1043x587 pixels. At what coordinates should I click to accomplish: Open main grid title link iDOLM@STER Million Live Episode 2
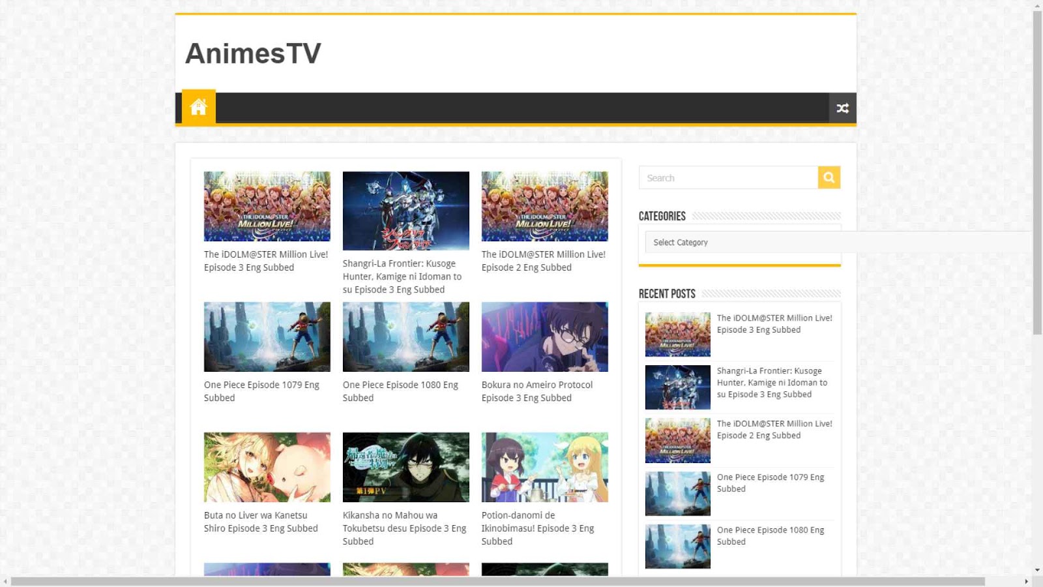point(544,261)
